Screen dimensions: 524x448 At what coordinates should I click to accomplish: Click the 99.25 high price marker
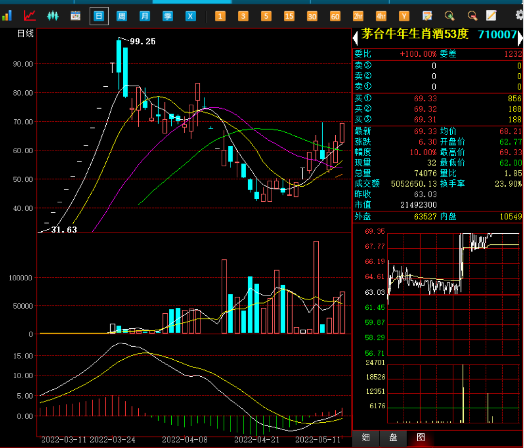143,41
